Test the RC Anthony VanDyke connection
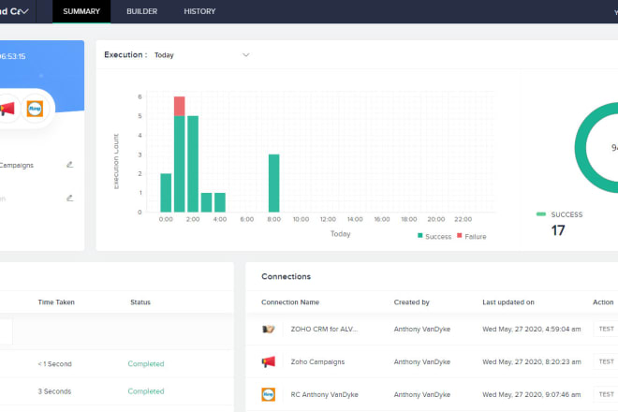This screenshot has height=412, width=618. click(606, 394)
